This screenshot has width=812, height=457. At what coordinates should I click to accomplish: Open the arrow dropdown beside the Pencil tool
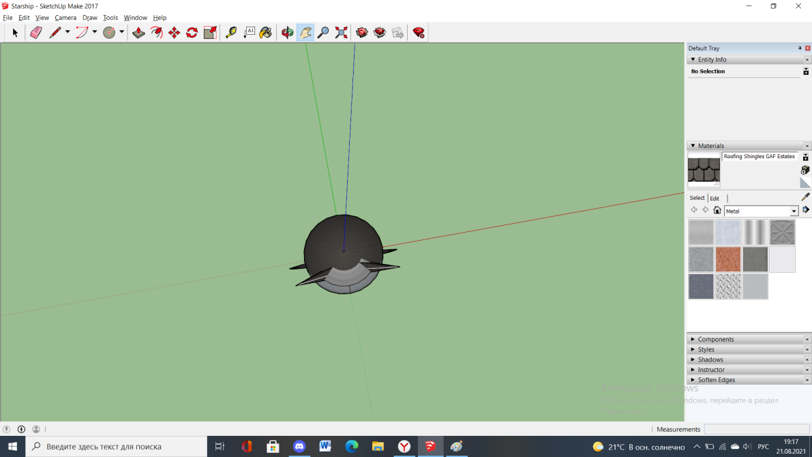[67, 33]
